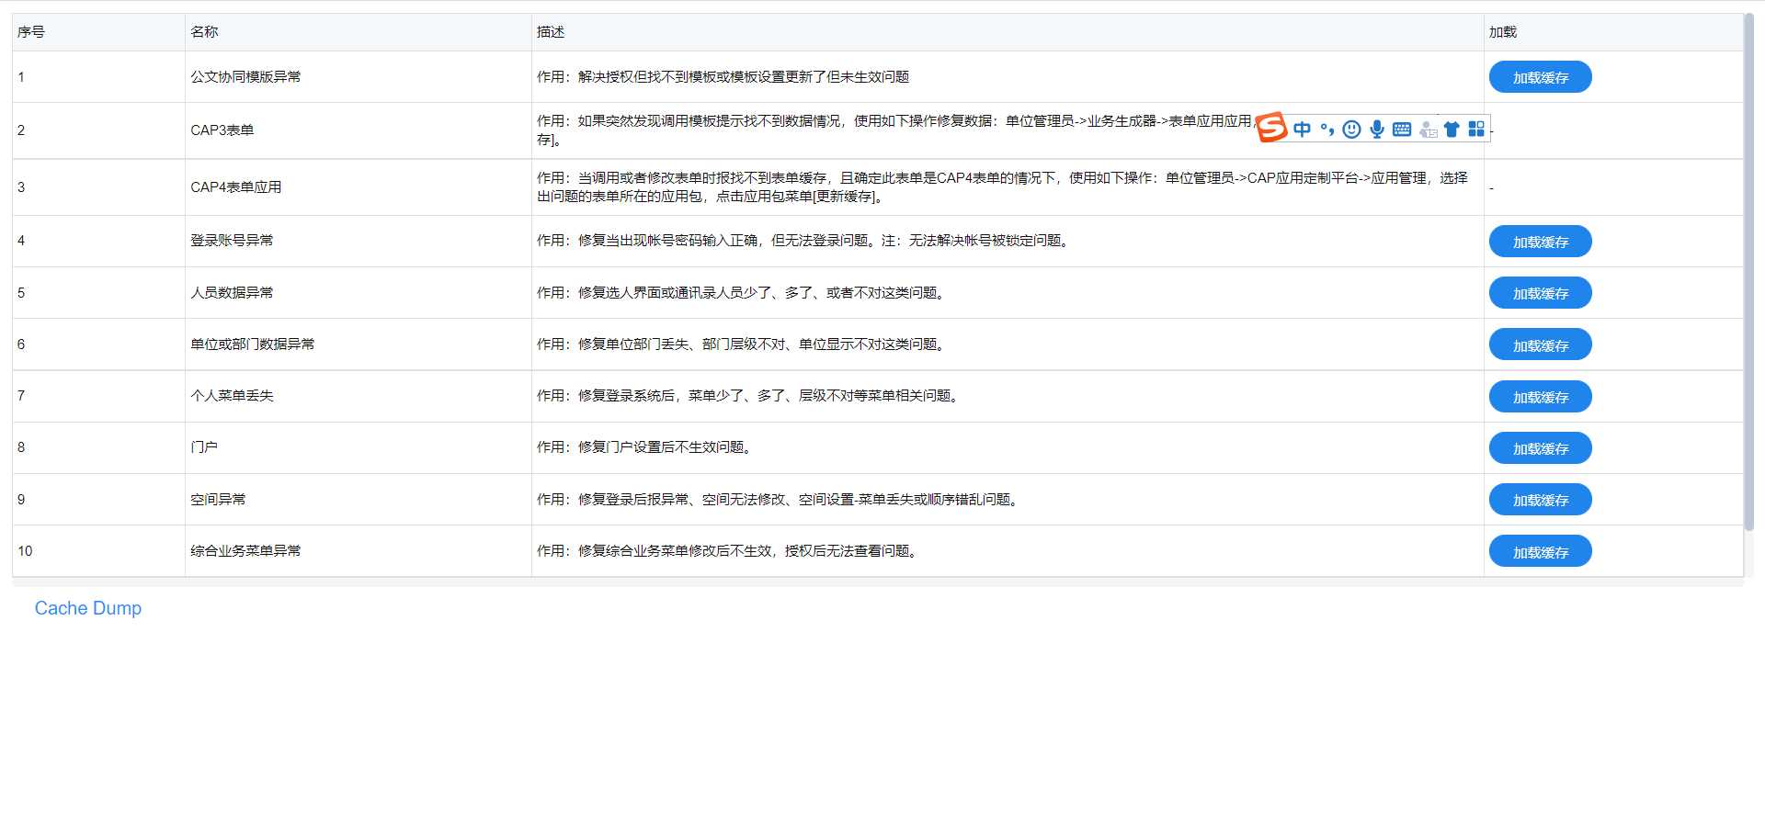Screen dimensions: 1765x813
Task: Click 加载缓存 in the 登录账号异常 row
Action: tap(1541, 242)
